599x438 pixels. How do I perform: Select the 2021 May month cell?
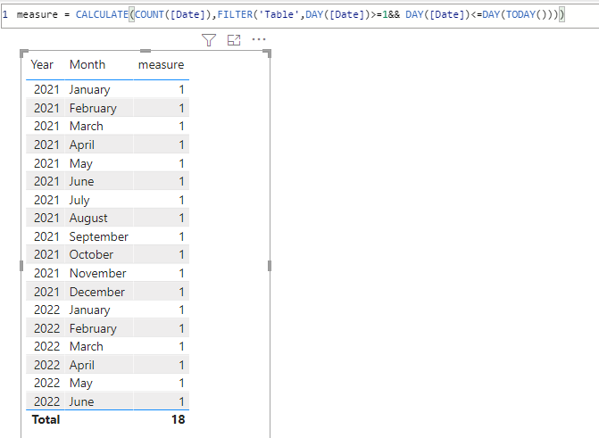click(x=81, y=163)
